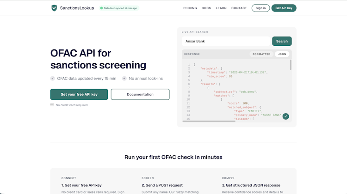Open the SanctionsLookup home link text
Image resolution: width=347 pixels, height=194 pixels.
[77, 8]
